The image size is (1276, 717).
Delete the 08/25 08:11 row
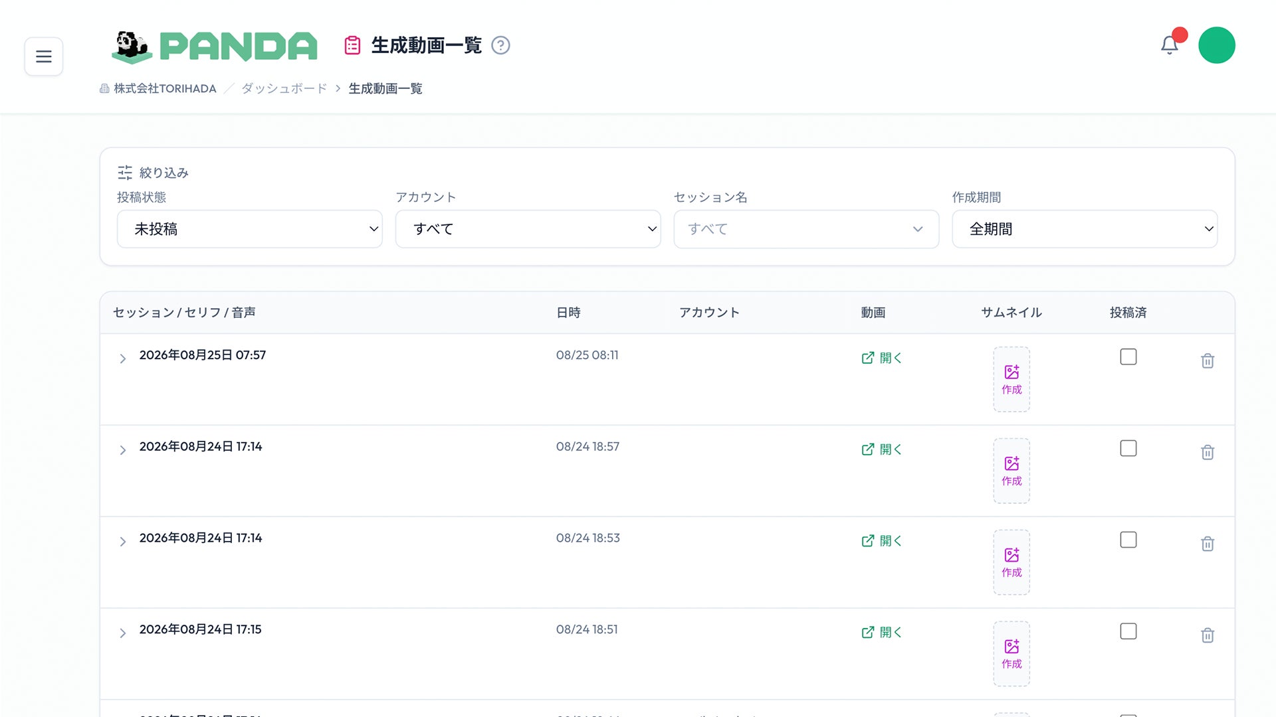pos(1208,360)
